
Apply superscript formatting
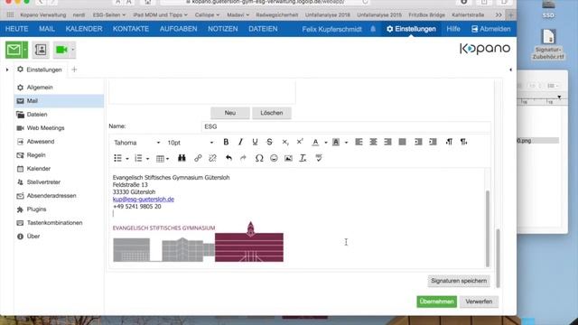[300, 143]
